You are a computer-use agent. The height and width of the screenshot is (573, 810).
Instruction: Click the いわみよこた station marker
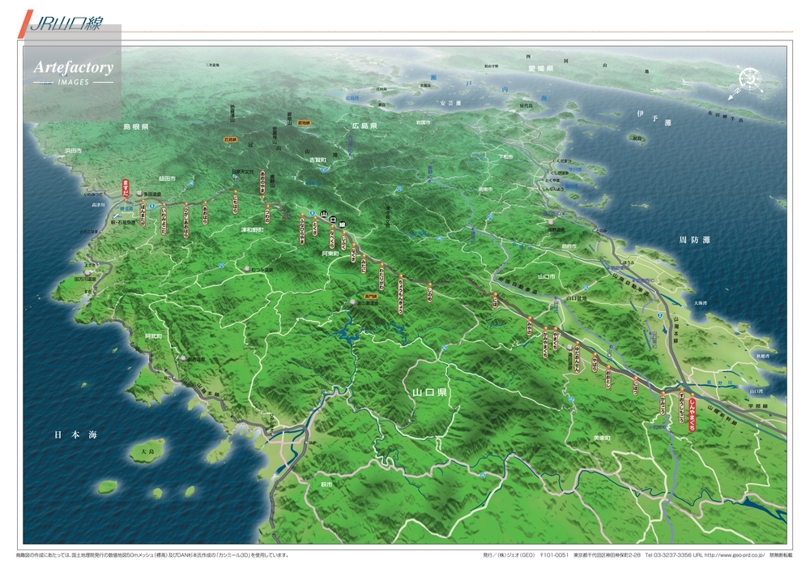click(164, 219)
